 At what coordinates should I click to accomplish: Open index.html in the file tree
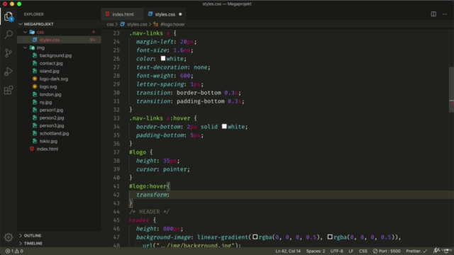tap(48, 149)
